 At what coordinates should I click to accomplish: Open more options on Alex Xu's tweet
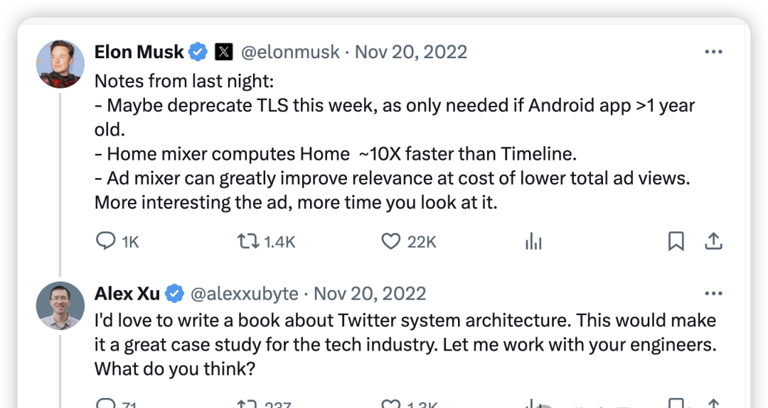(713, 293)
